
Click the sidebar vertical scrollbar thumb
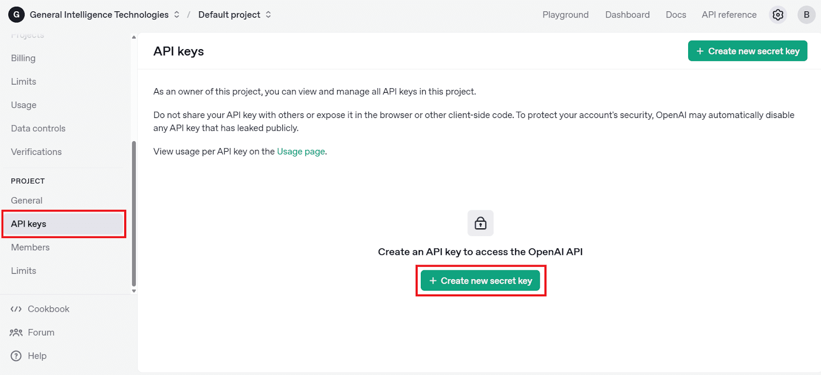pos(134,213)
